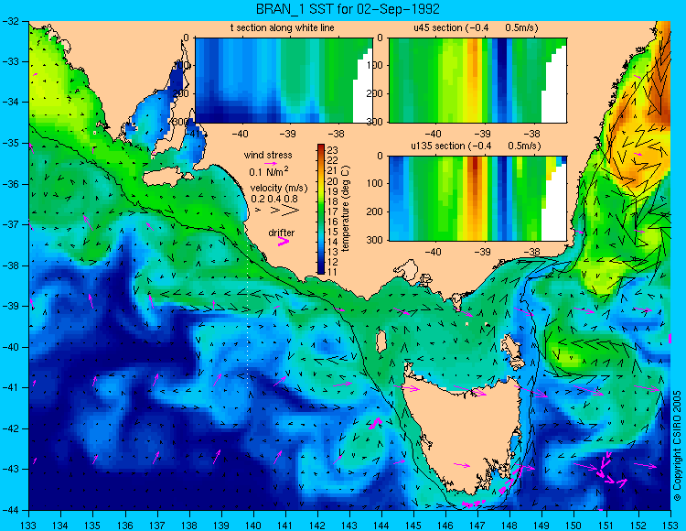Click the '0.1 N/m²' wind stress value
This screenshot has width=686, height=531.
269,171
